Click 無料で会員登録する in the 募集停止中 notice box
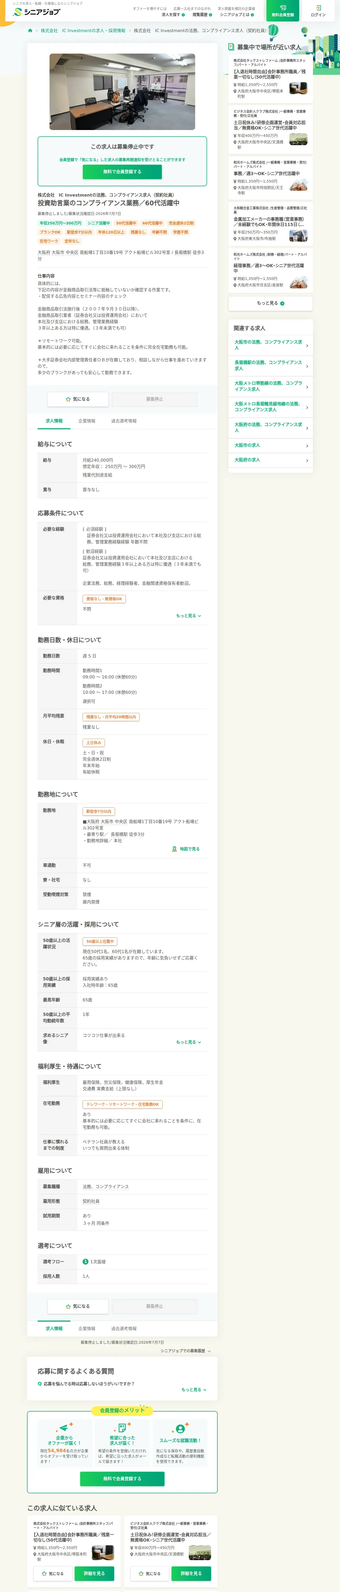 pyautogui.click(x=122, y=172)
